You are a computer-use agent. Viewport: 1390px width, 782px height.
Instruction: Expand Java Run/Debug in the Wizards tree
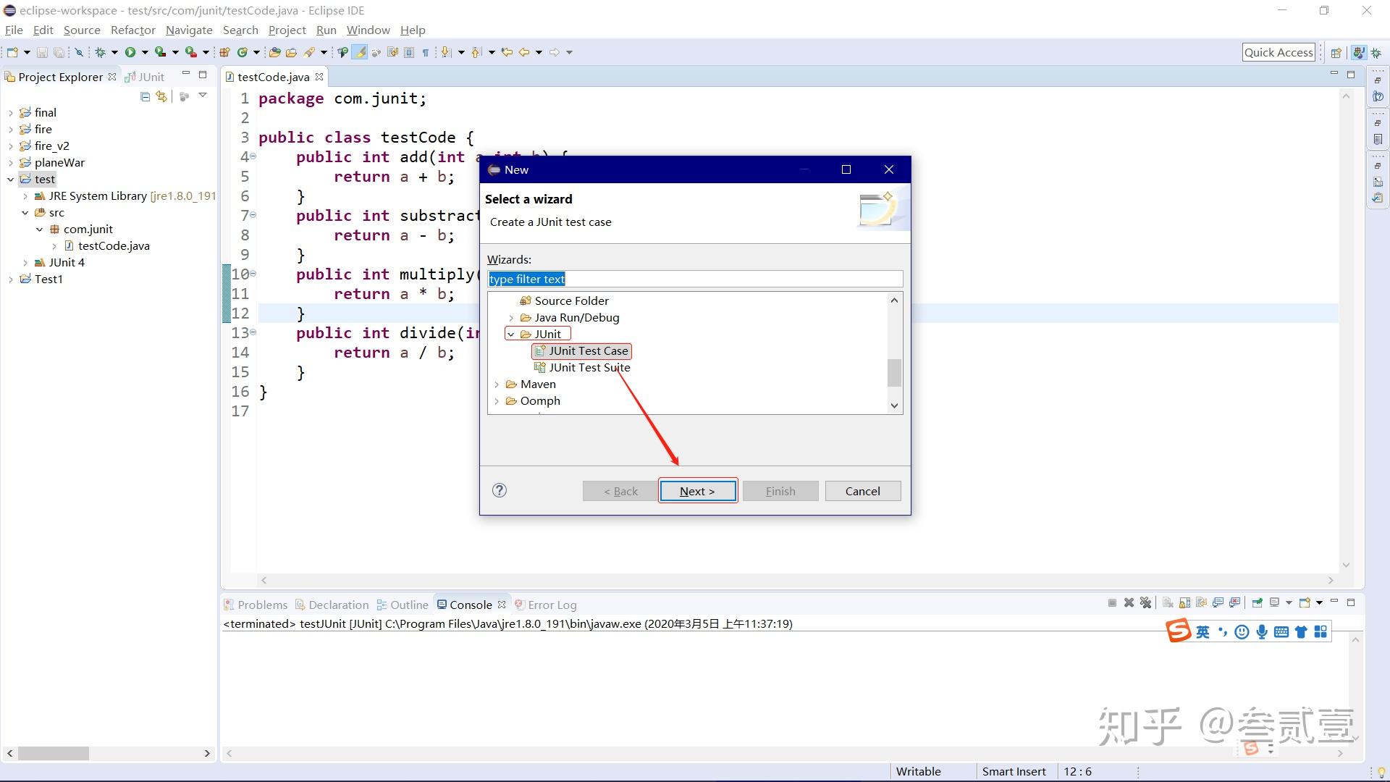coord(511,318)
